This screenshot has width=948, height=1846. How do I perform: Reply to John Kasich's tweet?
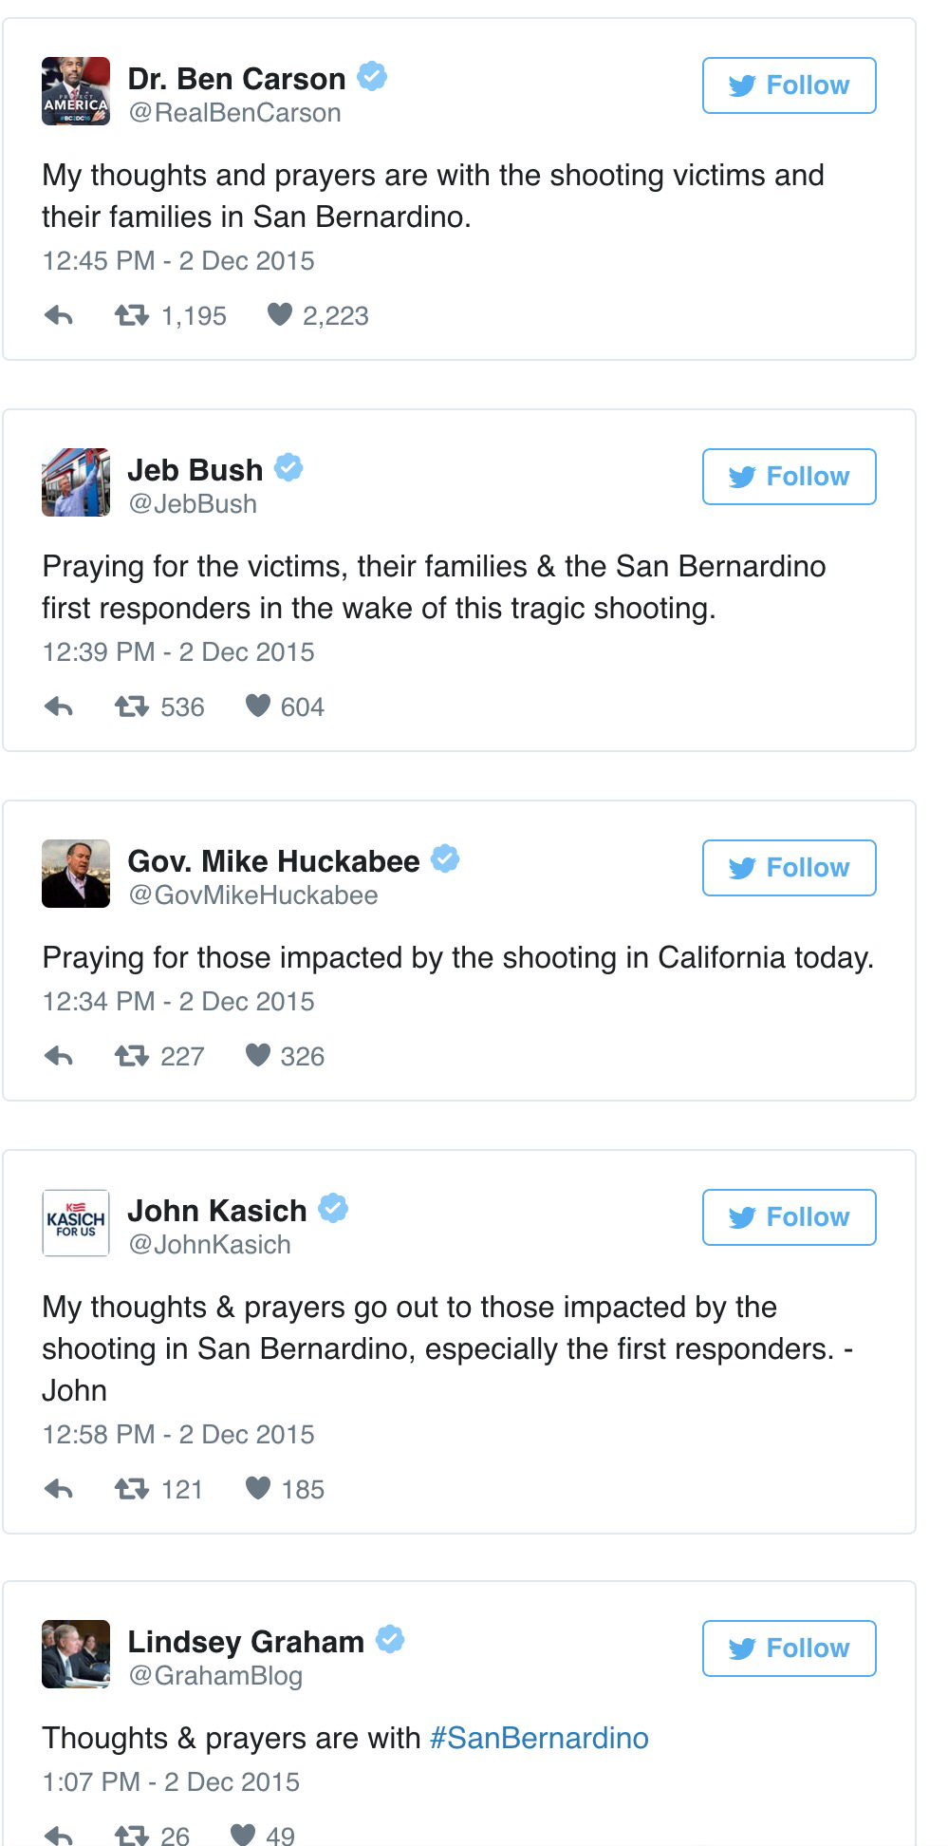tap(59, 1489)
